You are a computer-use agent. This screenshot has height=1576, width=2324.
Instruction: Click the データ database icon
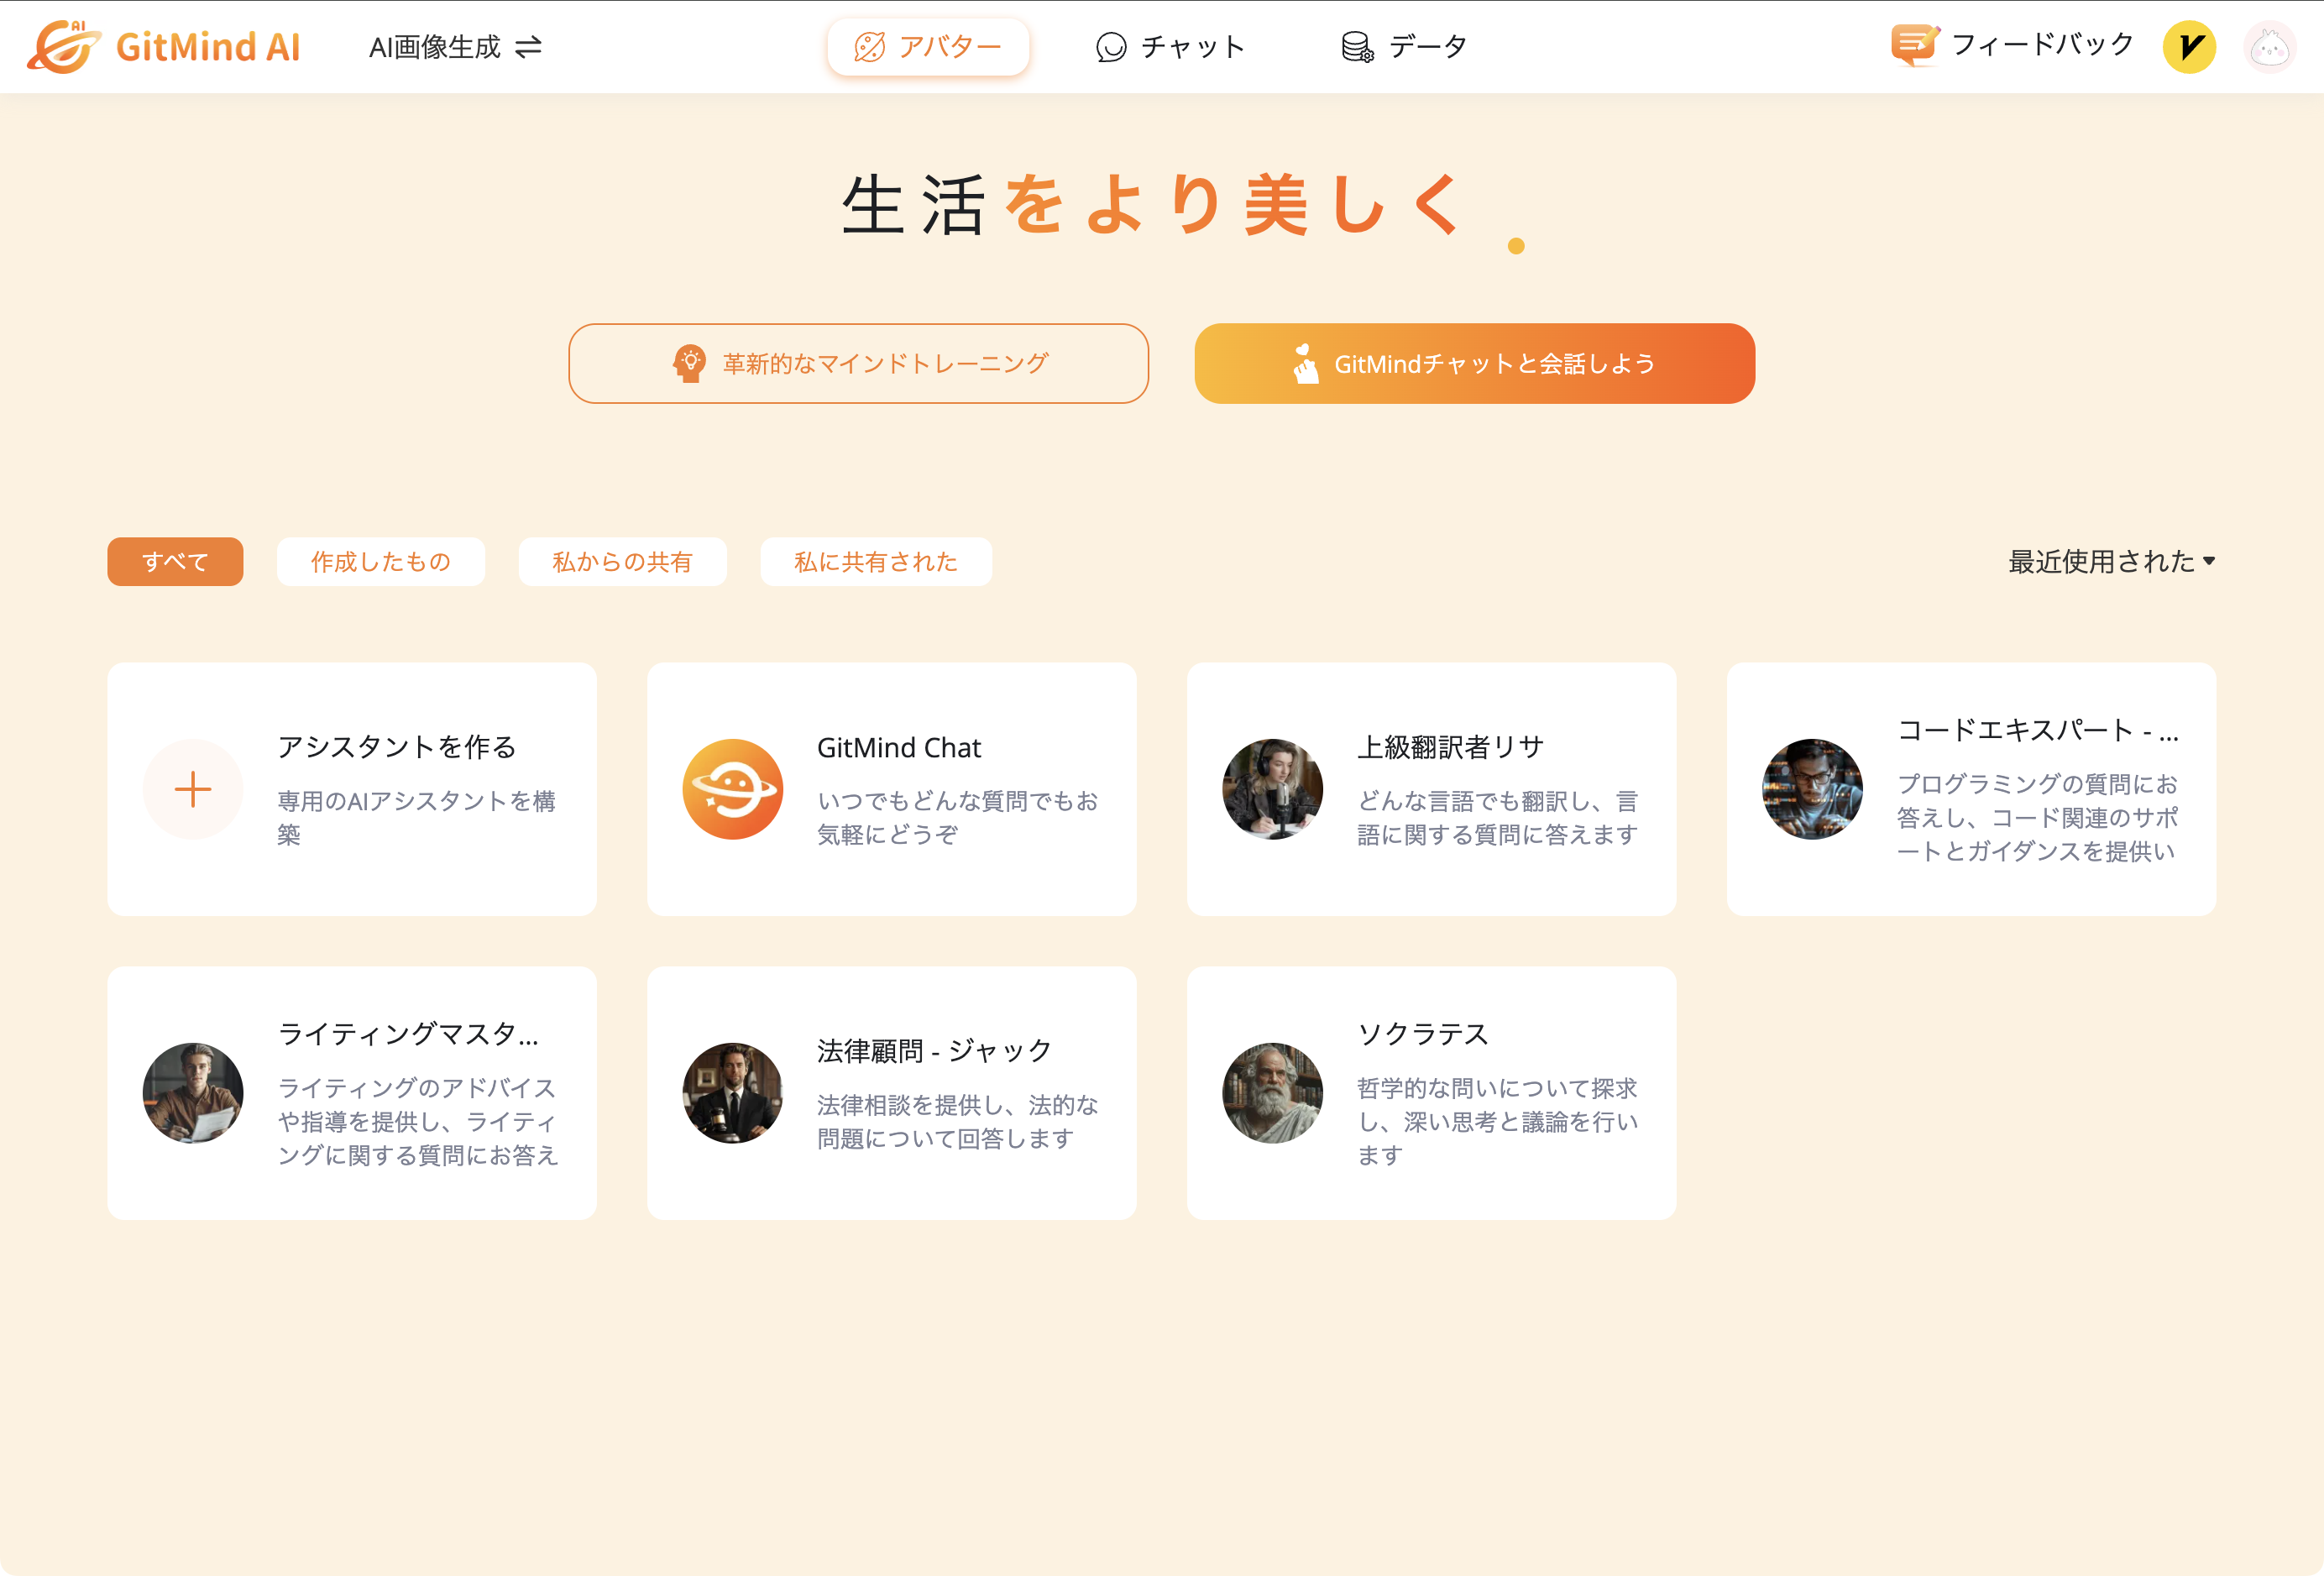(x=1357, y=47)
